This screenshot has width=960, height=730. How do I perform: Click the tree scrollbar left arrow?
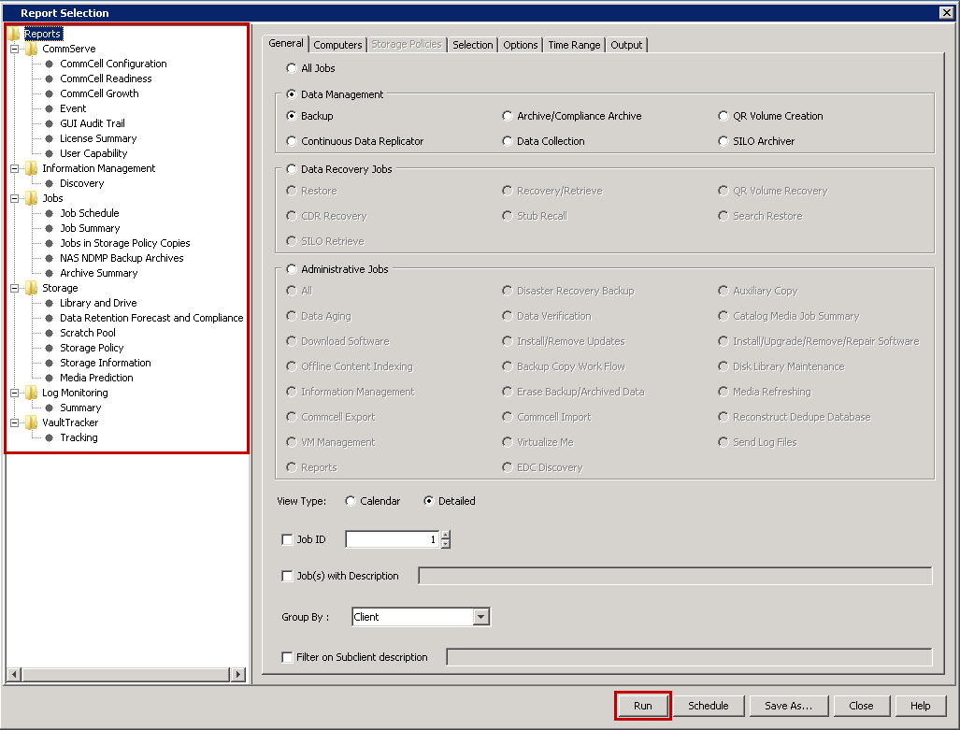point(14,674)
